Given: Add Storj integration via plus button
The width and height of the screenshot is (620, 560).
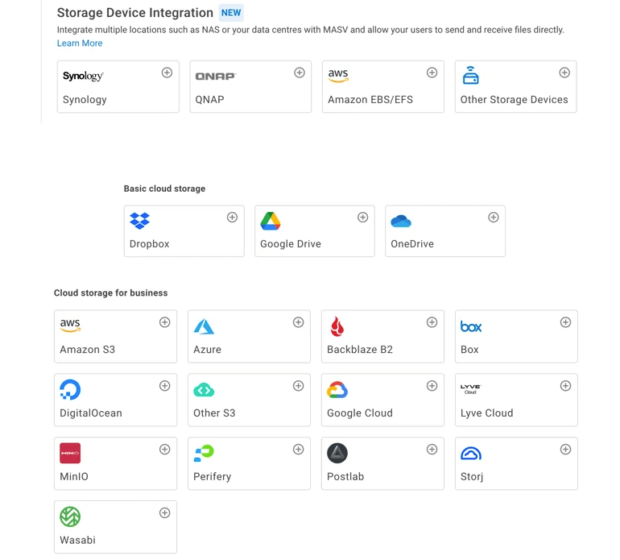Looking at the screenshot, I should tap(565, 450).
